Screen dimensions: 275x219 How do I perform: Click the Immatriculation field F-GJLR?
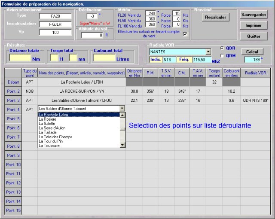click(55, 24)
